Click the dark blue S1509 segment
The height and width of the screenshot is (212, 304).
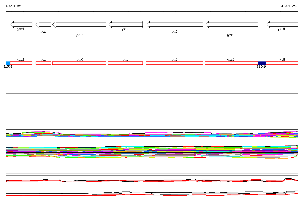tap(262, 63)
